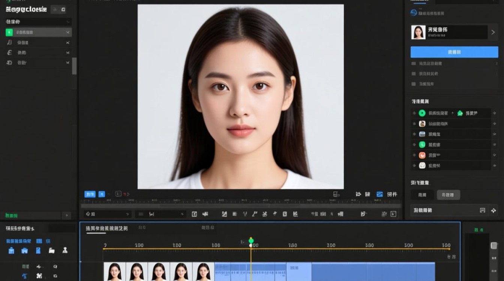The width and height of the screenshot is (504, 281).
Task: Click the camera-shaped icon in the edit toolbar
Action: click(x=205, y=214)
